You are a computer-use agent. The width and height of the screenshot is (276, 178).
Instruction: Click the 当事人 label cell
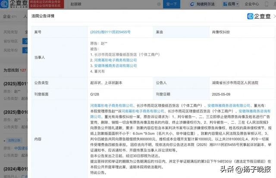(60, 57)
